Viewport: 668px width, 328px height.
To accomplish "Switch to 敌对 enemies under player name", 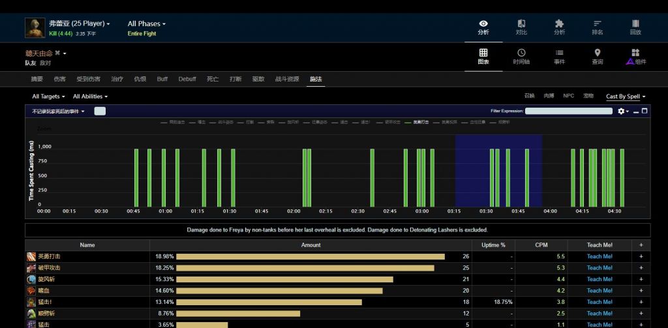I will click(x=46, y=63).
